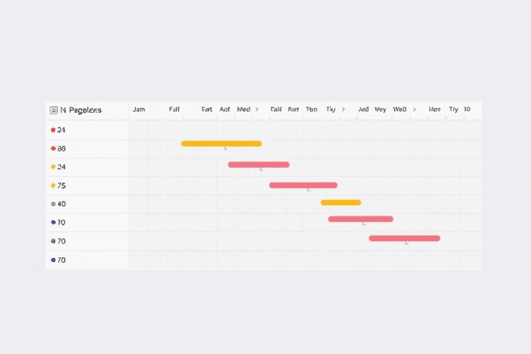Image resolution: width=531 pixels, height=354 pixels.
Task: Click the yellow dot beside 24
Action: point(53,167)
